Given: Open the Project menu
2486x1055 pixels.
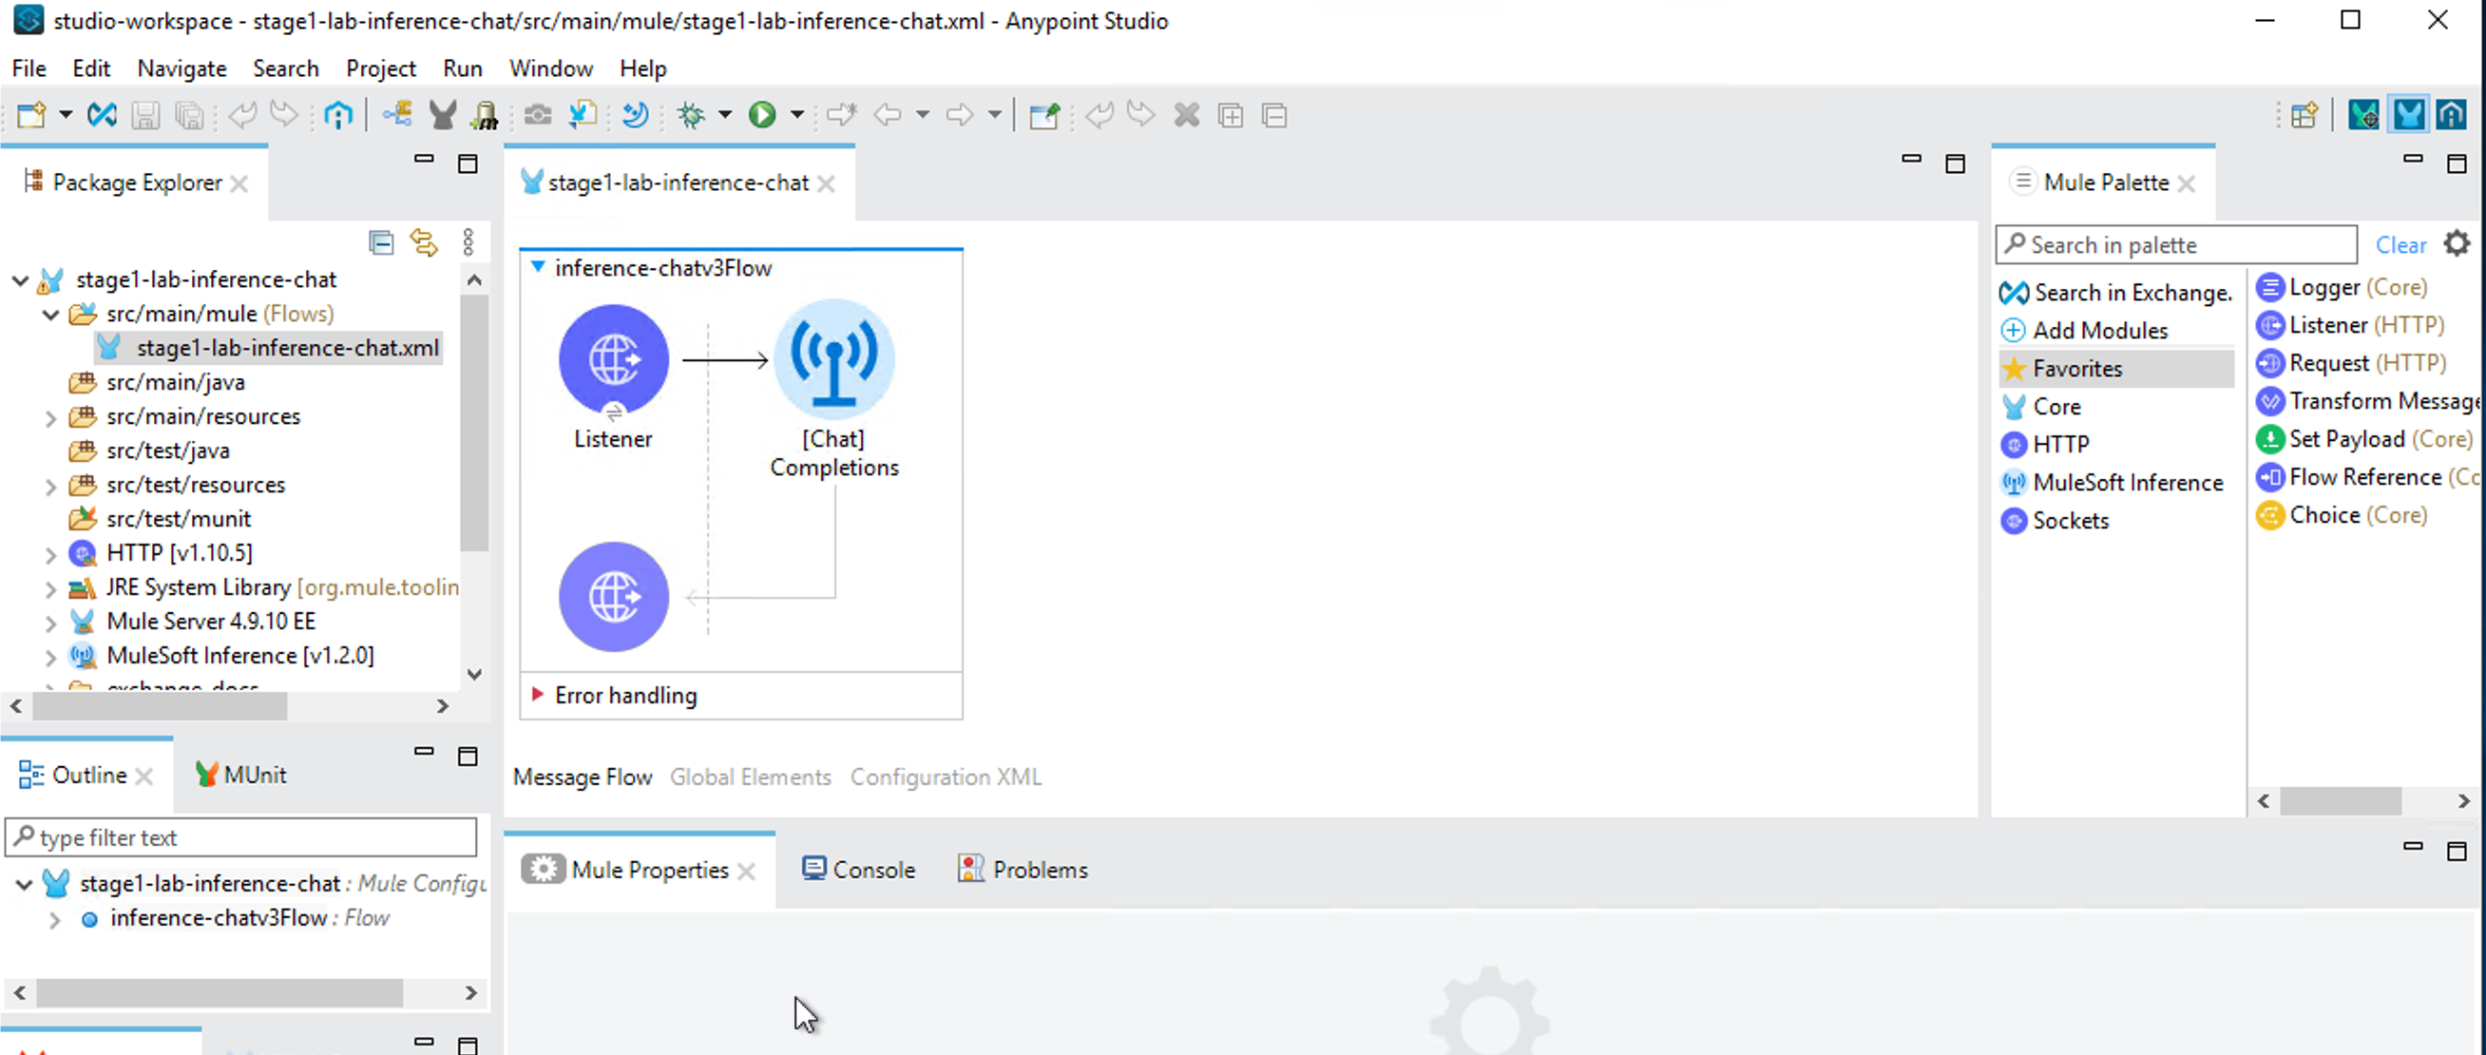Looking at the screenshot, I should pyautogui.click(x=379, y=68).
